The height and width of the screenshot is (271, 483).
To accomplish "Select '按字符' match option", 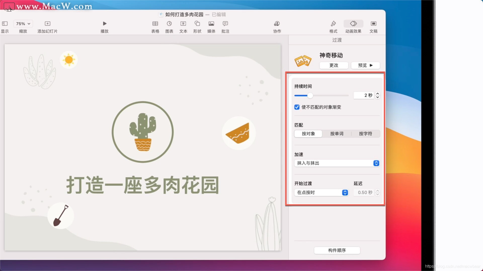I will [x=365, y=134].
